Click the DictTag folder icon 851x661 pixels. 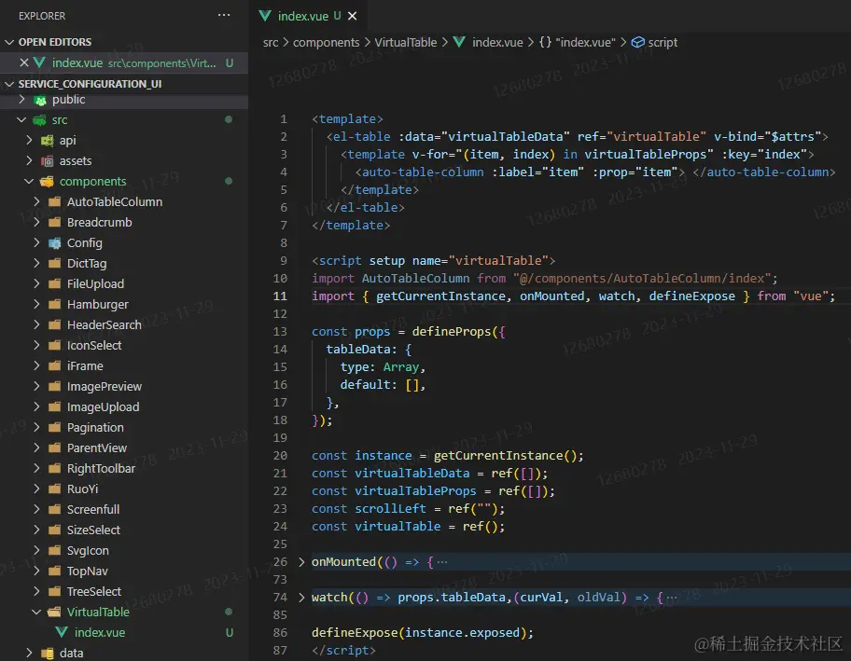pyautogui.click(x=54, y=264)
